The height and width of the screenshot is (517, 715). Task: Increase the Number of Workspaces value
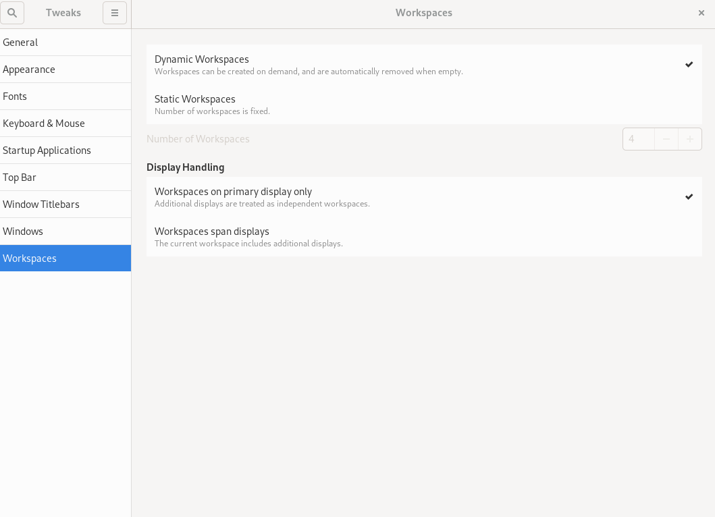[x=689, y=139]
